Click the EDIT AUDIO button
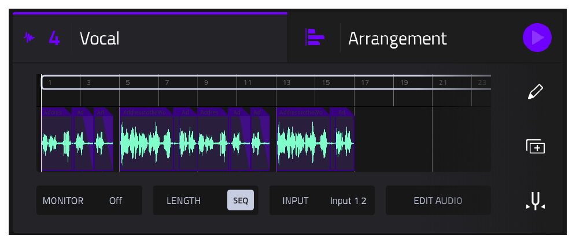 tap(438, 201)
